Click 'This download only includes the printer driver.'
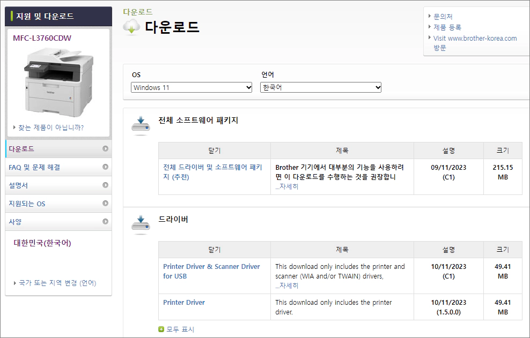This screenshot has height=338, width=530. [x=334, y=307]
